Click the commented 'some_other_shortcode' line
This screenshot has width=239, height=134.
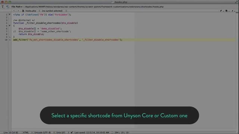(x=42, y=31)
